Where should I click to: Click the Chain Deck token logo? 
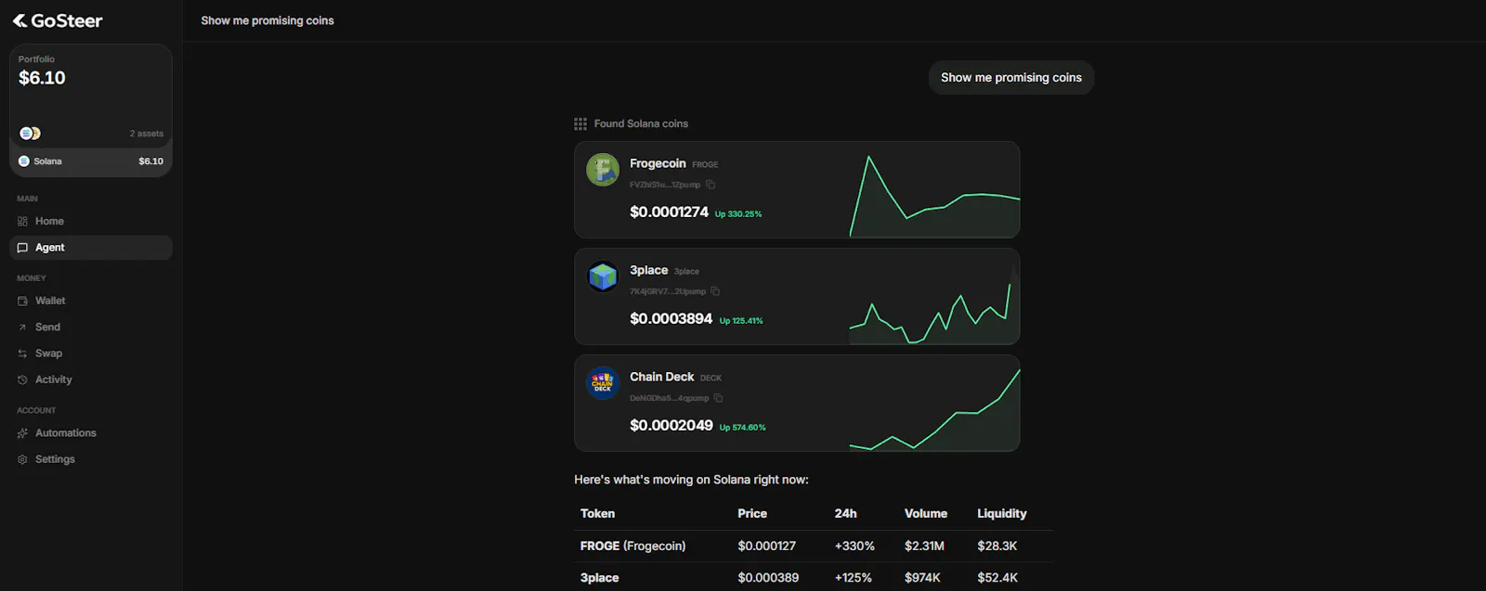point(603,383)
